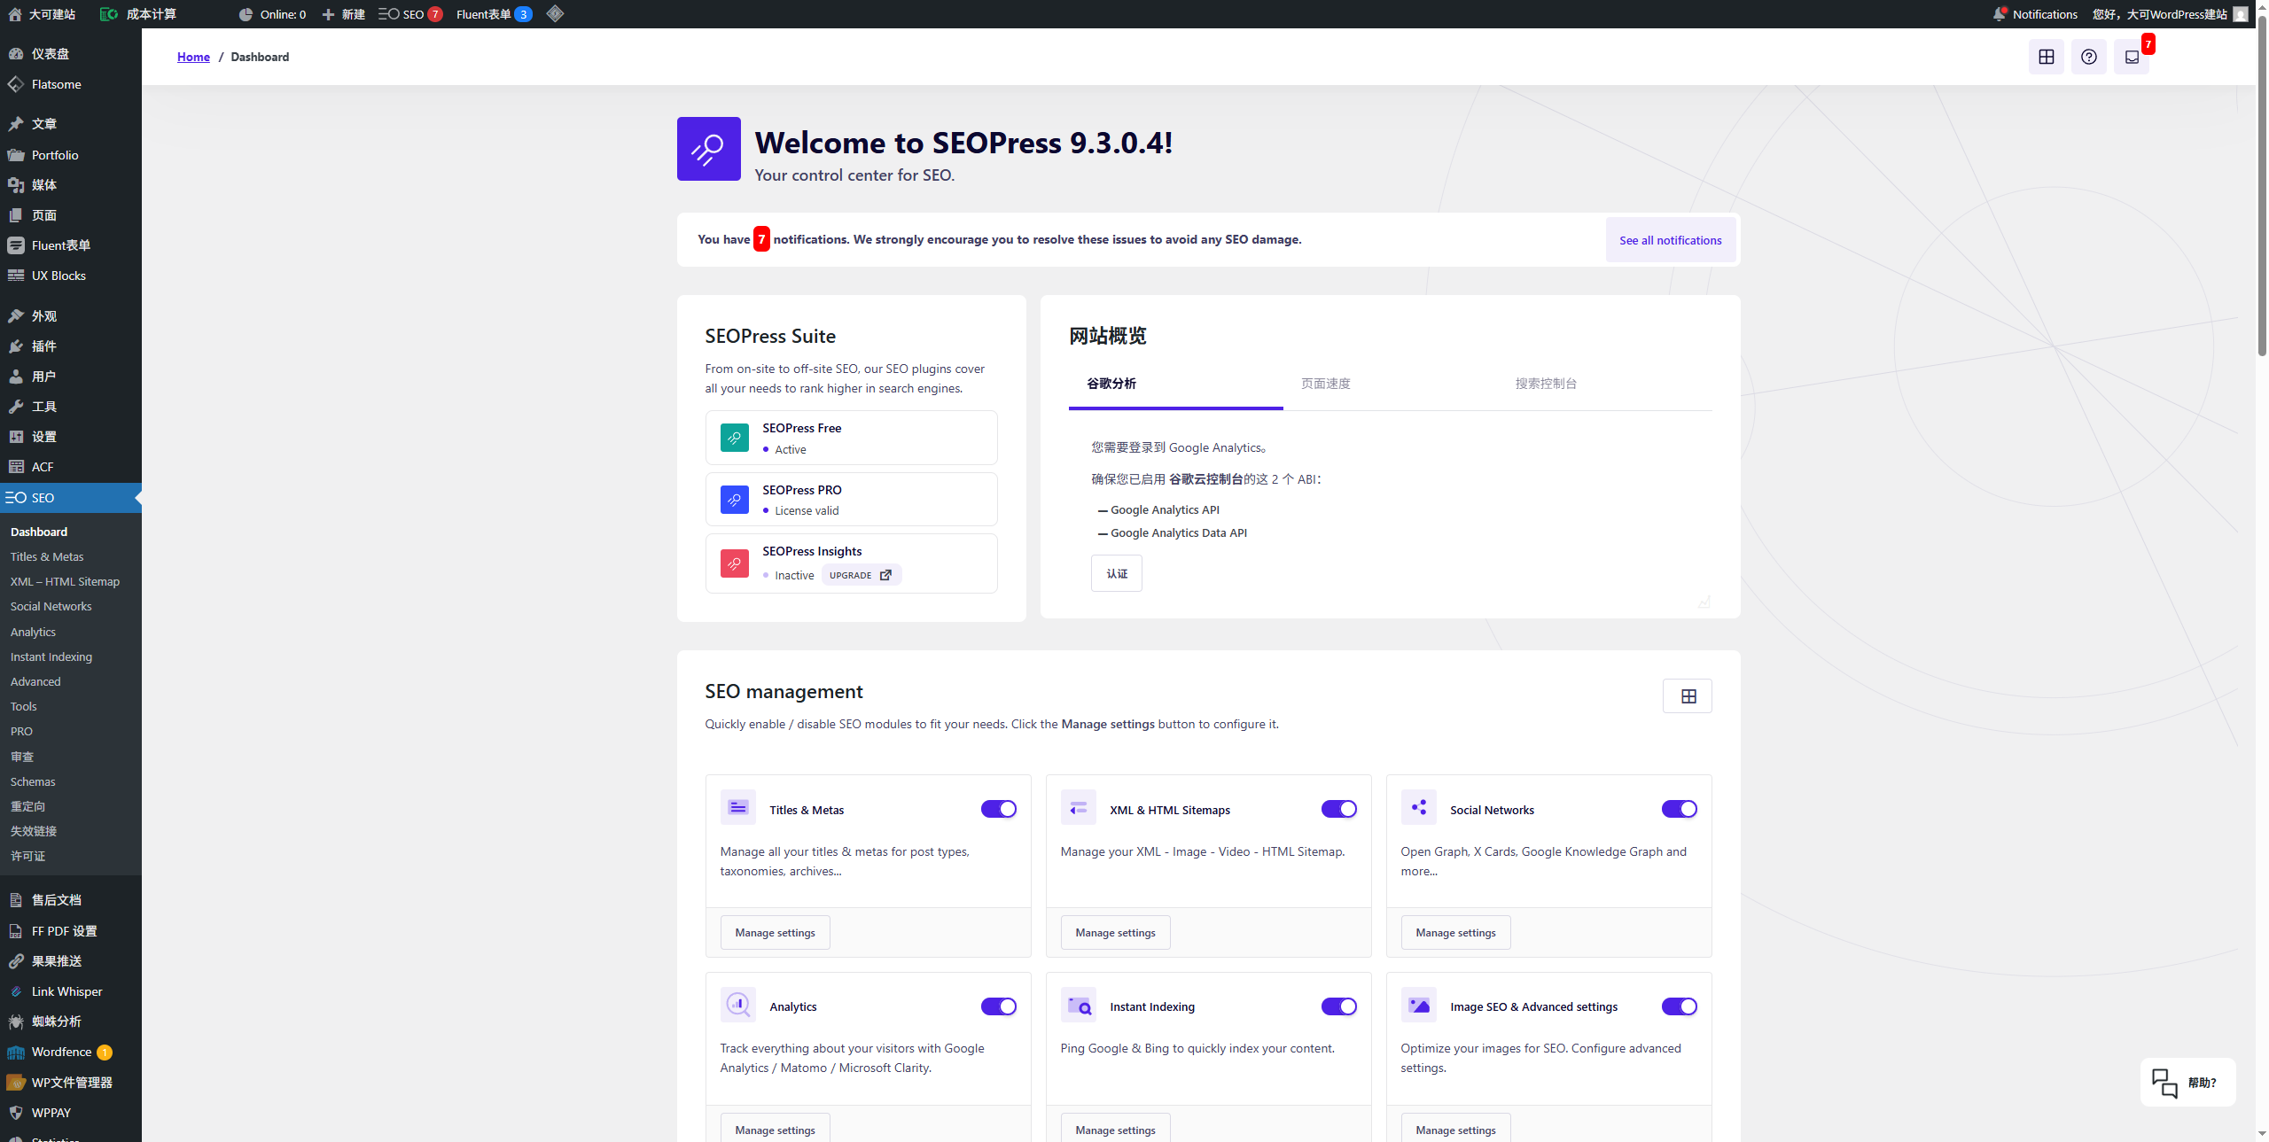Switch to the 搜索控制台 tab
Viewport: 2269px width, 1142px height.
(x=1546, y=384)
